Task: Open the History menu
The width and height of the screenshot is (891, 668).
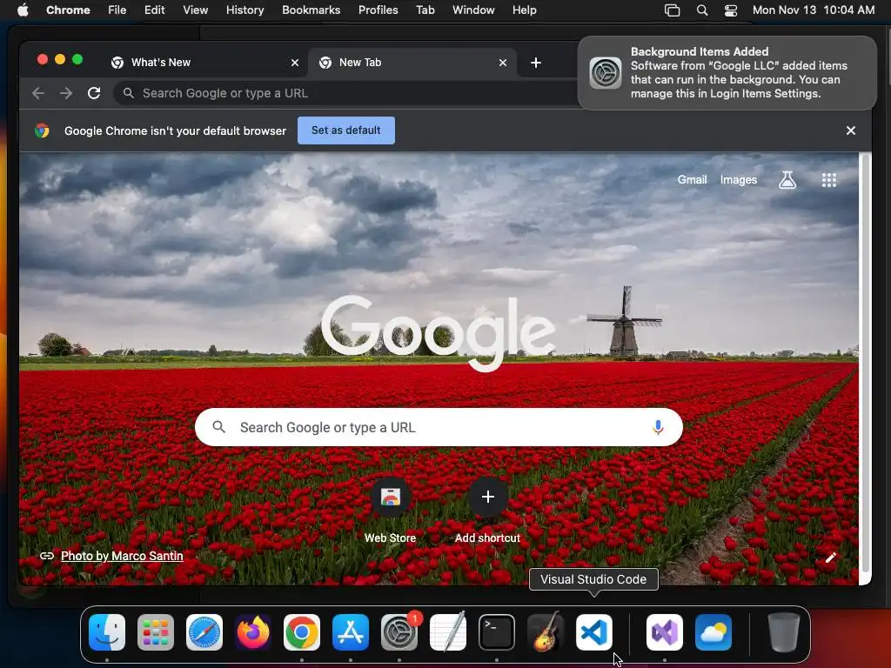Action: click(x=245, y=10)
